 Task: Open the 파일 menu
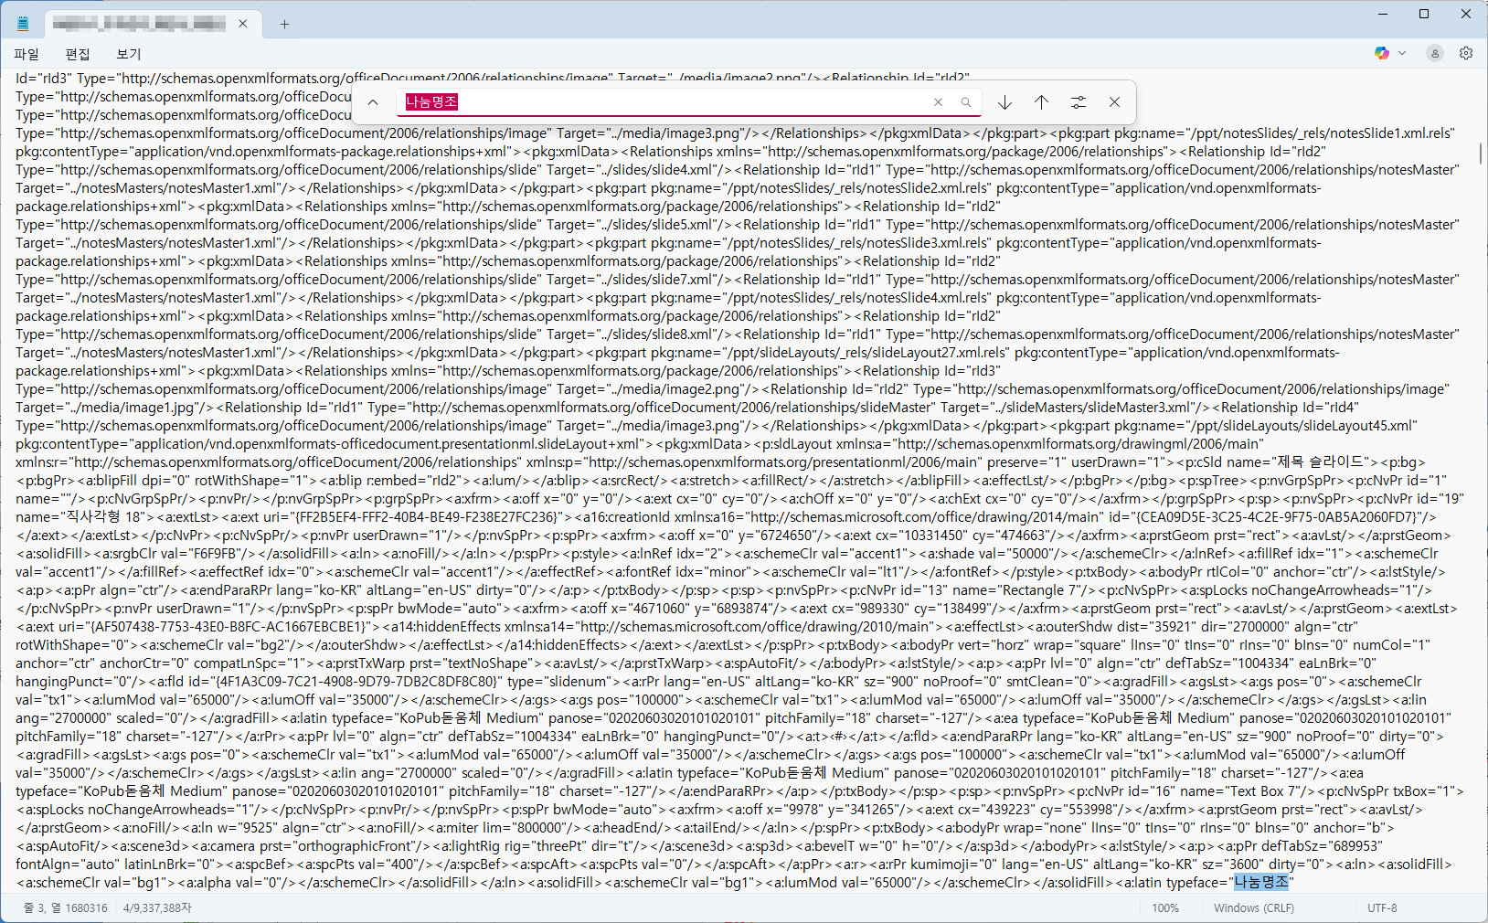[x=27, y=54]
